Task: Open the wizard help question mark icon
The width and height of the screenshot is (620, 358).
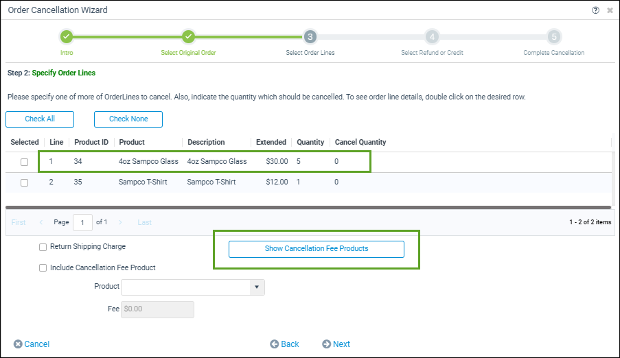Action: tap(595, 10)
